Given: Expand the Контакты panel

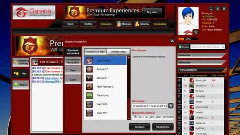Looking at the screenshot, I should (202, 55).
